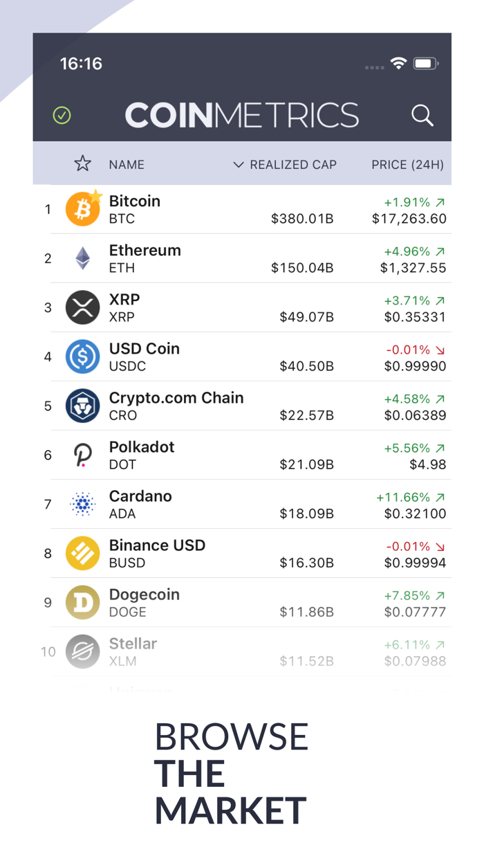
Task: Select the Polkadot logo icon
Action: [x=82, y=455]
